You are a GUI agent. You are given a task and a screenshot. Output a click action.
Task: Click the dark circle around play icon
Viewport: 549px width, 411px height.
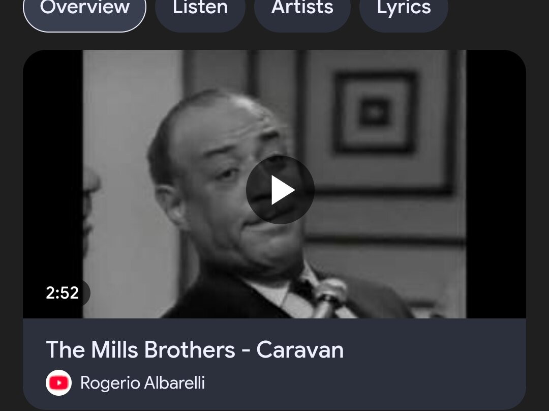[280, 190]
